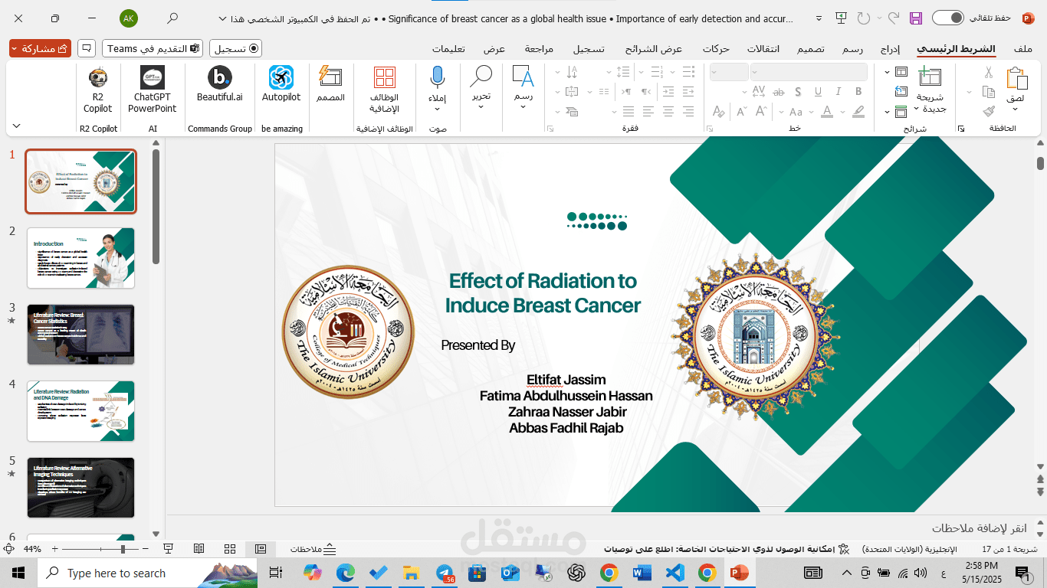Switch to Review (مراجعة) tab
1047x588 pixels.
click(x=539, y=48)
